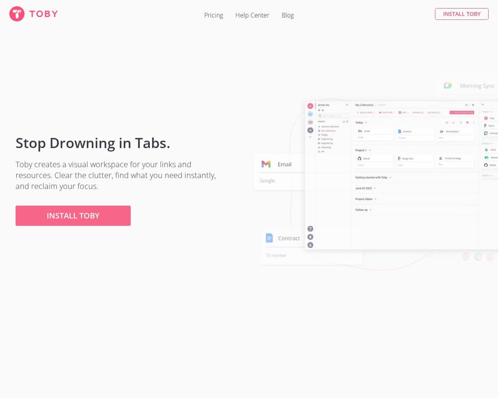Select Starred collections in the sidebar list
Image resolution: width=498 pixels, height=398 pixels.
click(329, 126)
